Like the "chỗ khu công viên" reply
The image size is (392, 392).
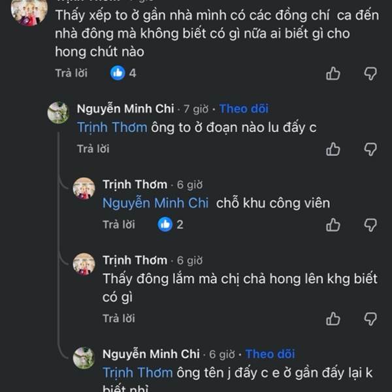(333, 225)
